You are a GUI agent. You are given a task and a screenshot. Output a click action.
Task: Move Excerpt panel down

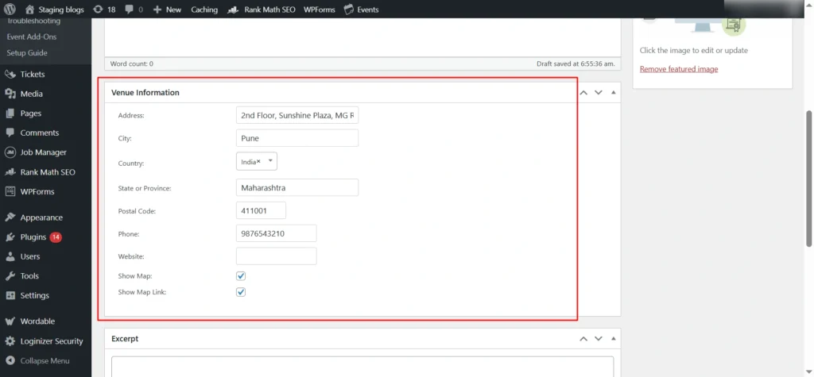pyautogui.click(x=599, y=339)
